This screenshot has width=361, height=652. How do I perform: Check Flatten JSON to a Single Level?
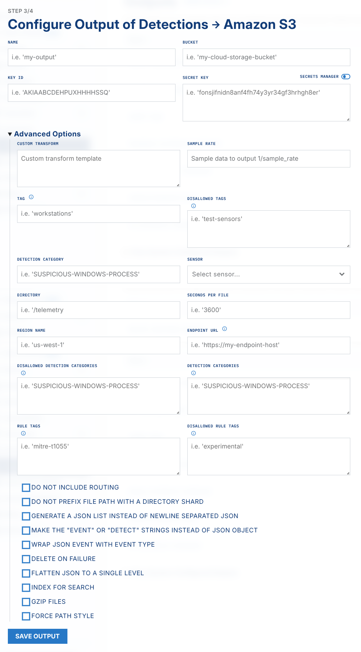[26, 573]
